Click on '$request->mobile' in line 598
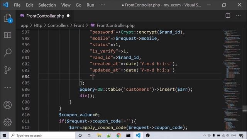This screenshot has width=247, height=139. [x=136, y=39]
